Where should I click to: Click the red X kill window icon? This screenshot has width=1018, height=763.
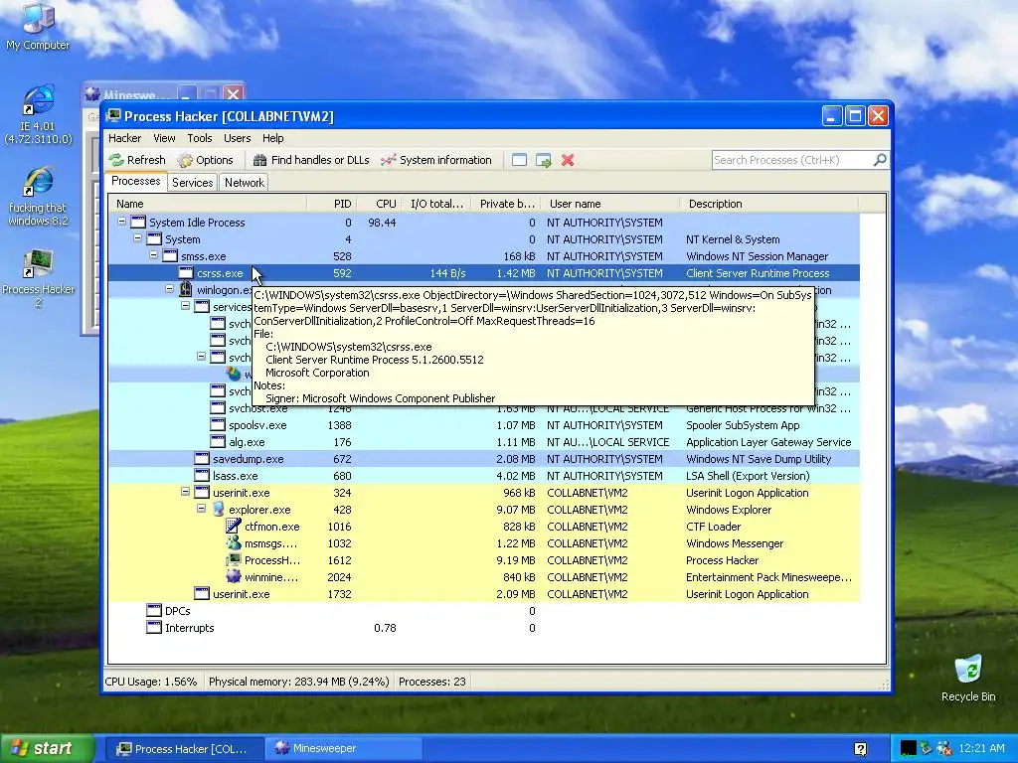(x=568, y=160)
